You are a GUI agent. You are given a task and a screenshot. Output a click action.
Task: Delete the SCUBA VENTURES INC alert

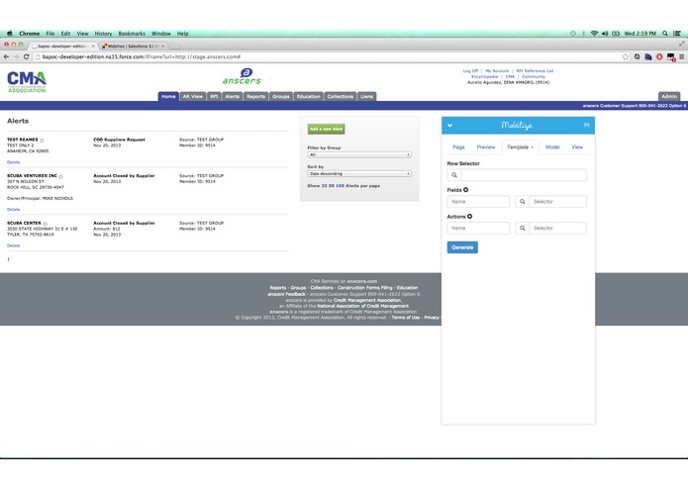[x=13, y=210]
